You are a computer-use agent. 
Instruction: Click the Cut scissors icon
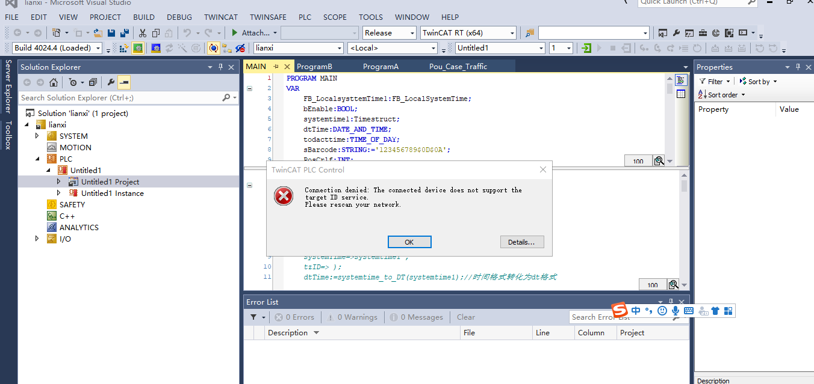[x=143, y=33]
